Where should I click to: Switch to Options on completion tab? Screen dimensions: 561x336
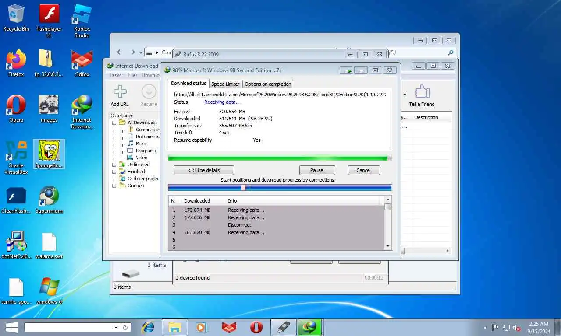point(268,84)
